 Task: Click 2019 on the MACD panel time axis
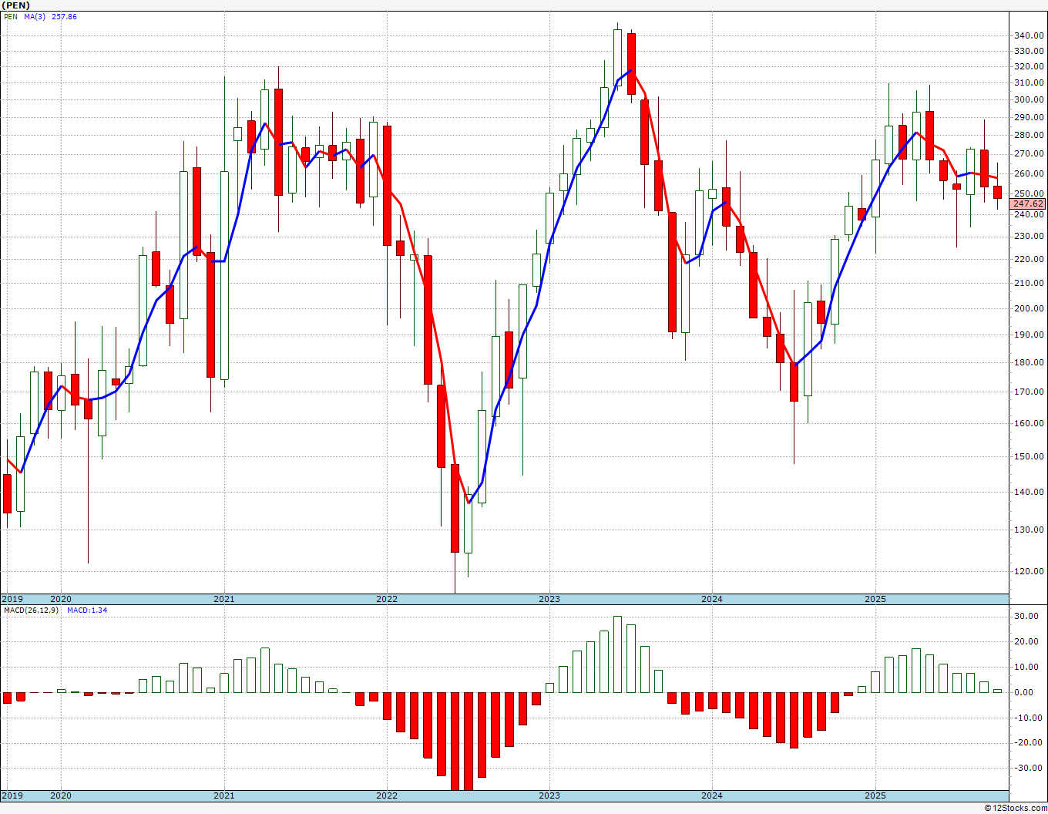[12, 795]
